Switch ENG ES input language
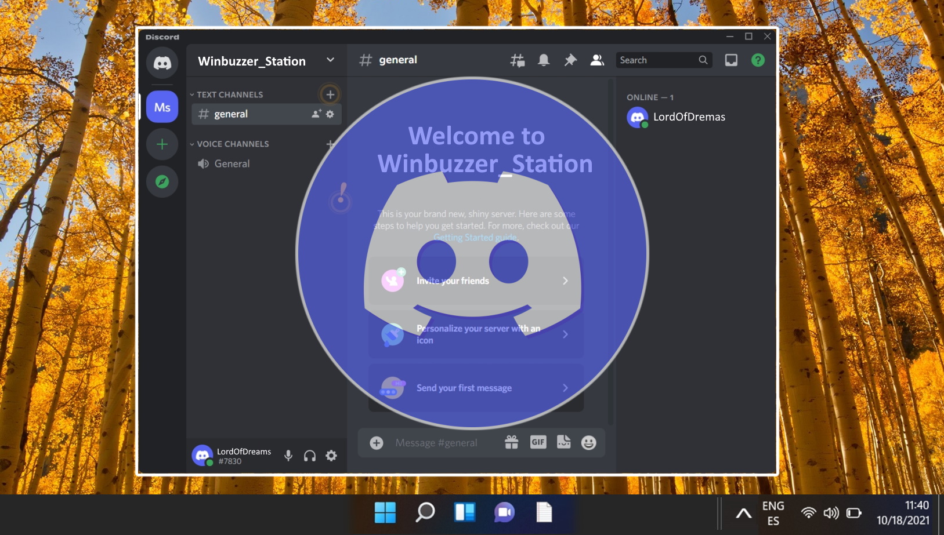Viewport: 944px width, 535px height. [773, 513]
